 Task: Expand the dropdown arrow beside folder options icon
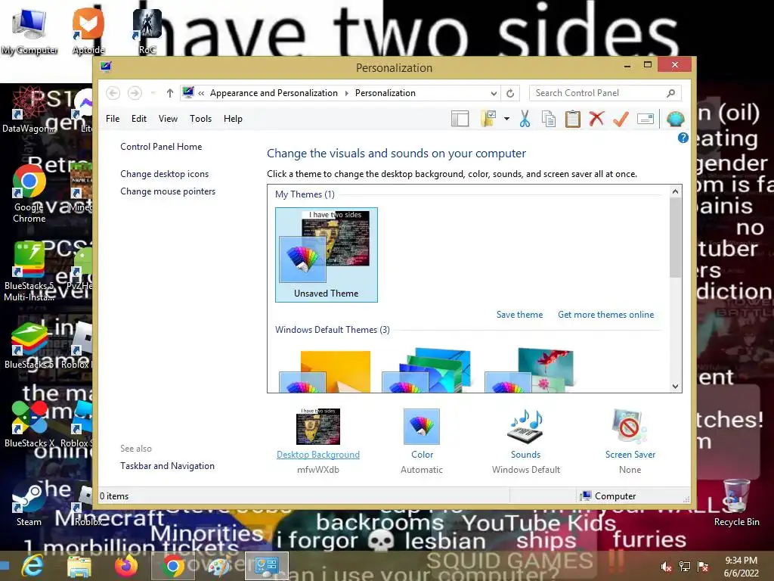(506, 119)
